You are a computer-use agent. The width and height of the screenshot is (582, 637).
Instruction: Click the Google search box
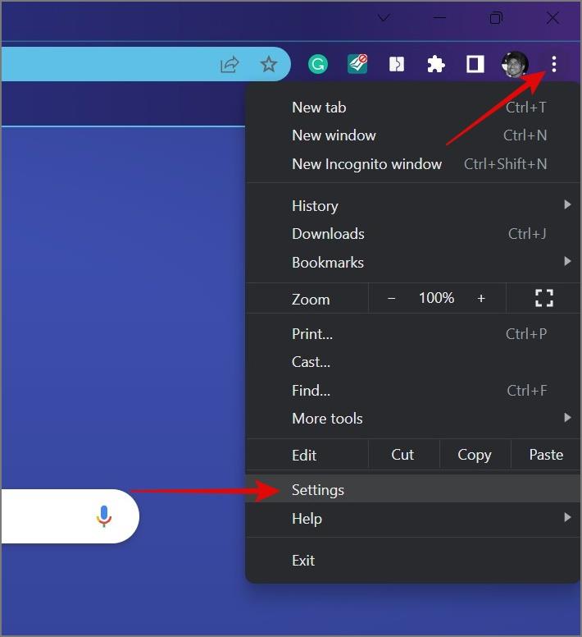(70, 516)
